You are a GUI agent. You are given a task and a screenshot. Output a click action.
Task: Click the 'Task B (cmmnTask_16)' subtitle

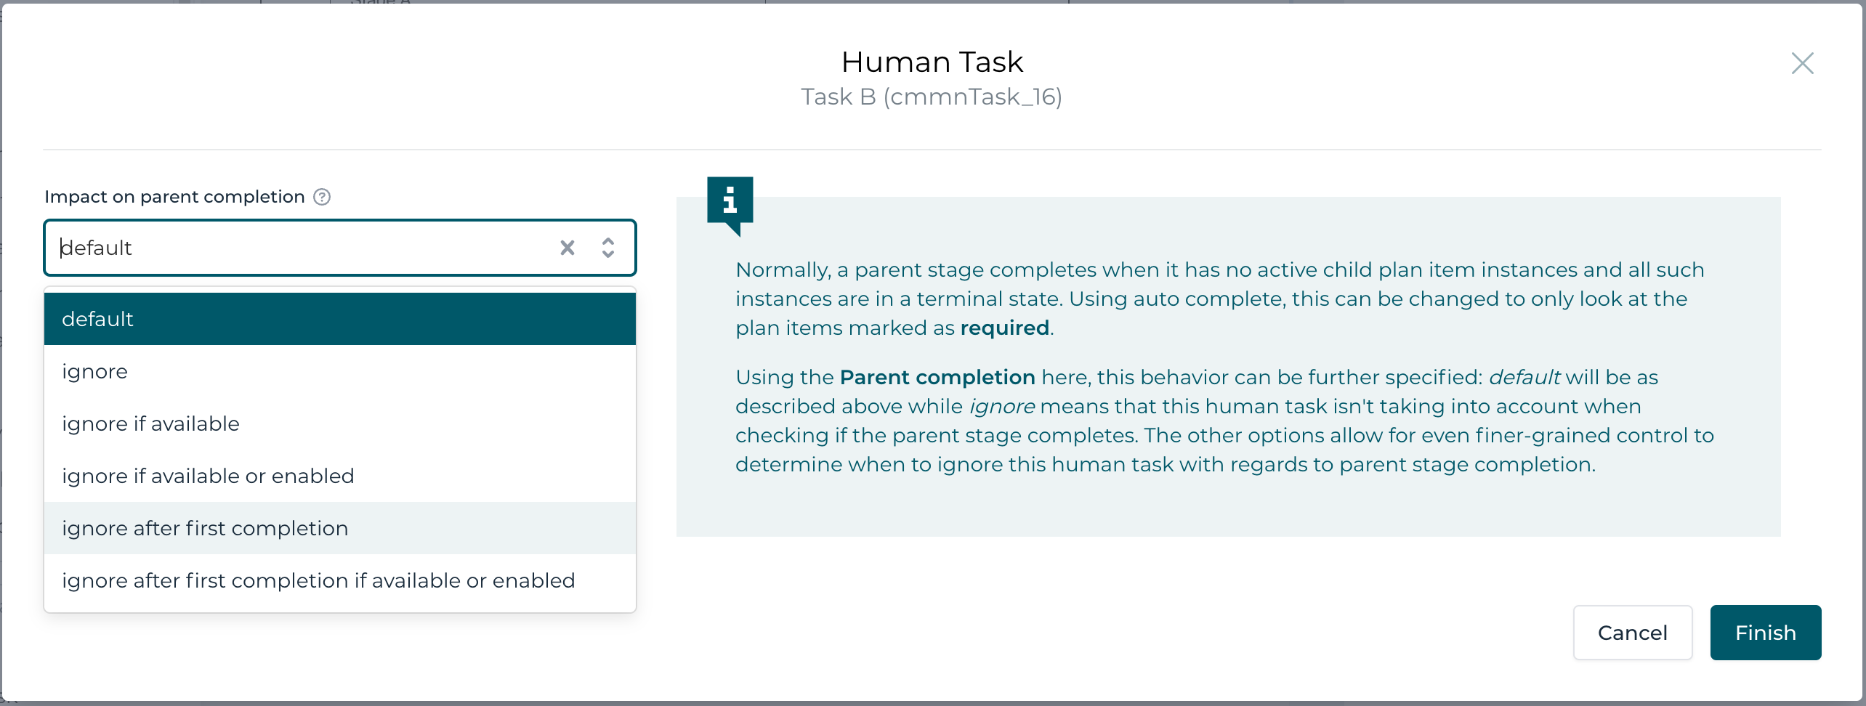coord(932,97)
